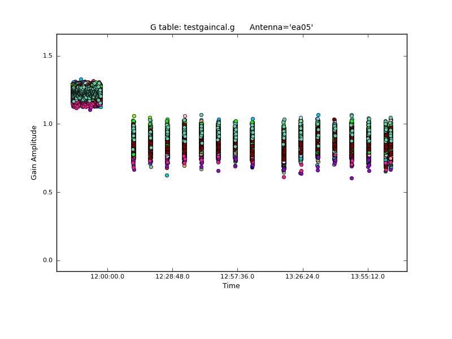Pick the lowest cyan outlier near 12:28:48
Viewport: 452px width, 339px height.
point(167,175)
